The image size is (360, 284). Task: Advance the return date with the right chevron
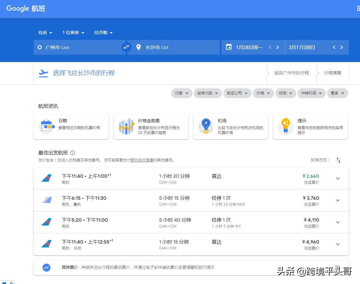click(x=342, y=47)
